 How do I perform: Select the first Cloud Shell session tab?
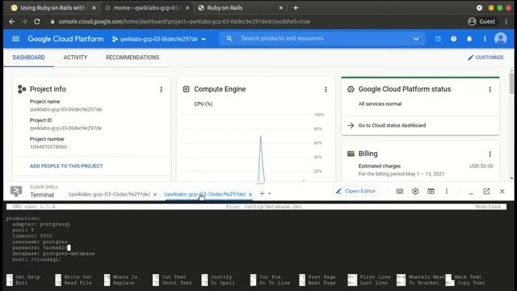pos(109,194)
